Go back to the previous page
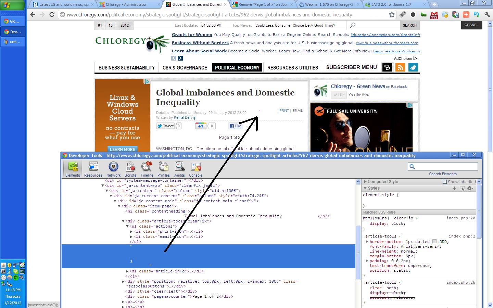Viewport: 493px width, 308px height. click(x=33, y=15)
